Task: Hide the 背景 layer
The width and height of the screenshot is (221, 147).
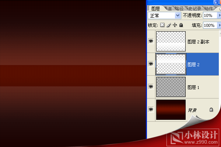Action: 151,109
